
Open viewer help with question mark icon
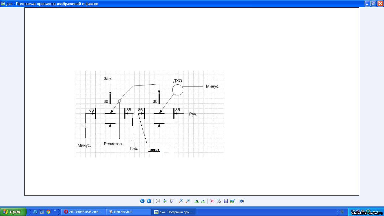tap(241, 201)
